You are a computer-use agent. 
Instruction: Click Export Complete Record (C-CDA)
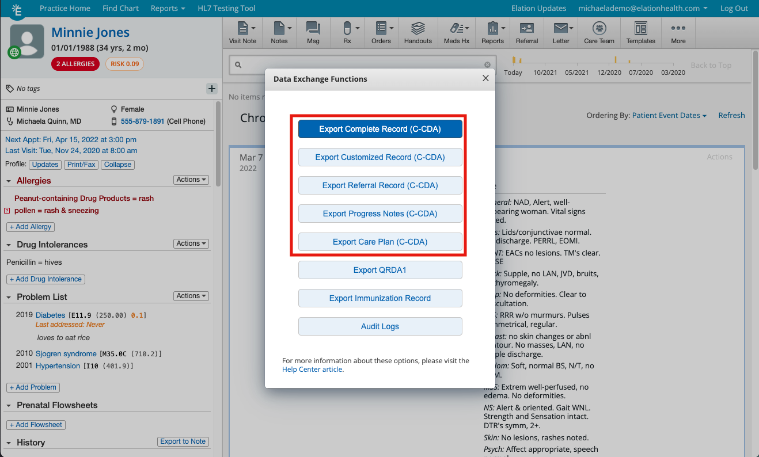tap(380, 128)
